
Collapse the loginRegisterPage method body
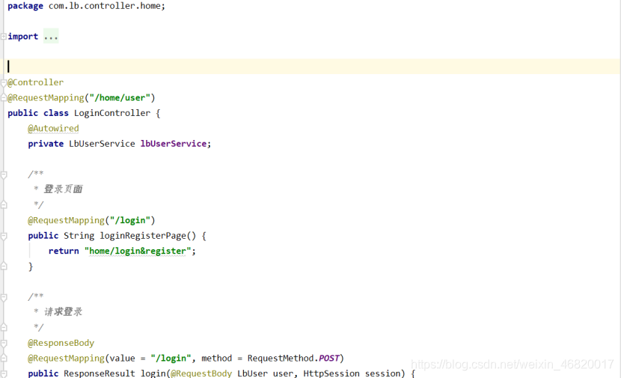point(4,236)
